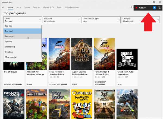Open Age of Empires cover art
The image size is (163, 119).
[82, 54]
